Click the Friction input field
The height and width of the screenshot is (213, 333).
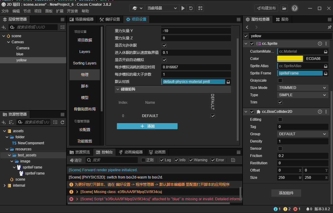302,156
